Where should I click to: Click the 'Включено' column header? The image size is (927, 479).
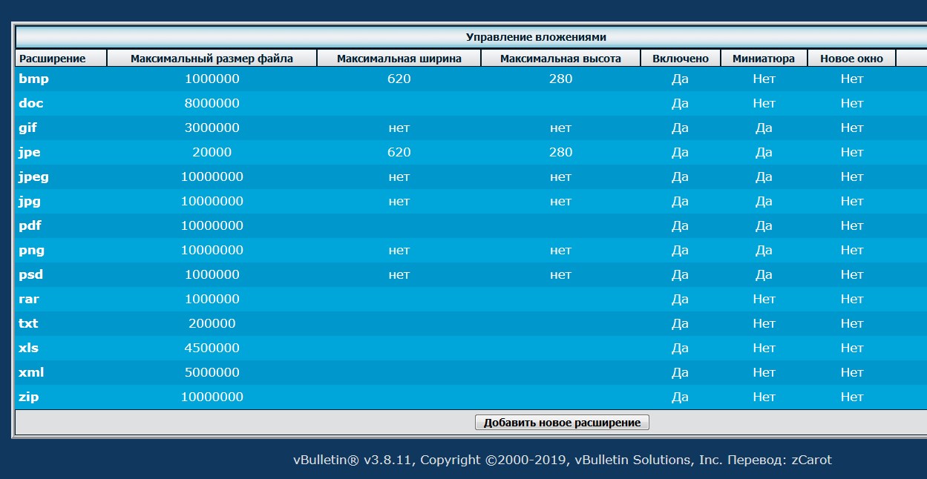(x=681, y=59)
